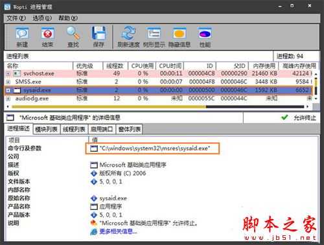The image size is (324, 245).
Task: Switch to the 启用端口 tab
Action: pos(102,130)
